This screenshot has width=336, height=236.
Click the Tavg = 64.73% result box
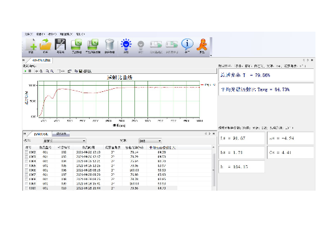click(x=266, y=89)
